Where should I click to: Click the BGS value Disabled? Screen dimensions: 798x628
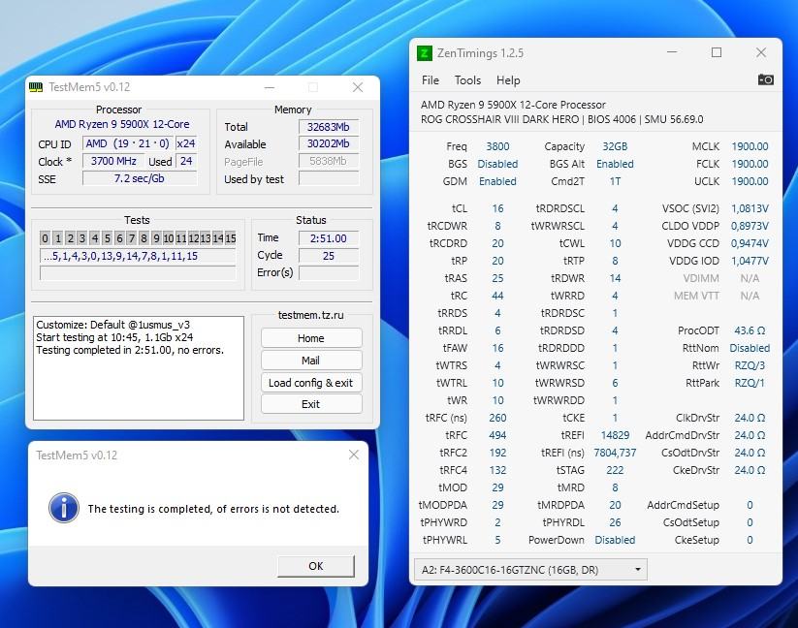[x=497, y=164]
